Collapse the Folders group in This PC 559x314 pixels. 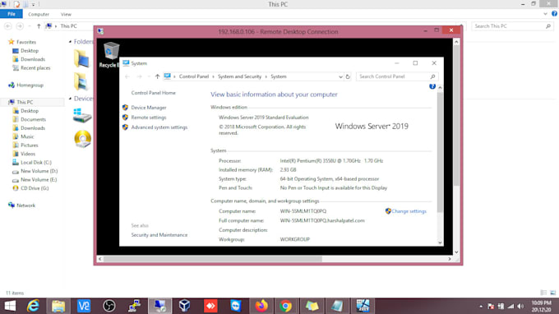[x=70, y=42]
